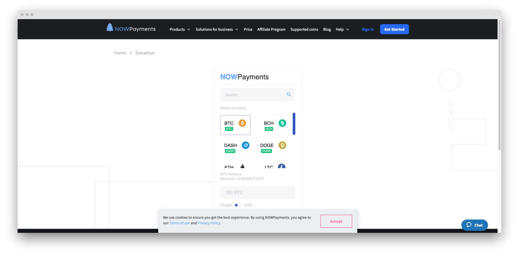Screen dimensions: 519x258
Task: Switch the amount toggle to USD
Action: 248,205
